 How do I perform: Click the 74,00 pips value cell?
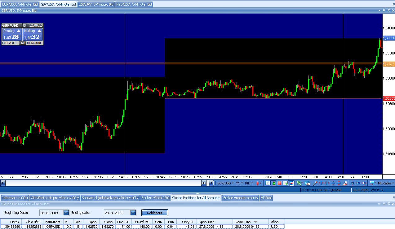pyautogui.click(x=124, y=227)
